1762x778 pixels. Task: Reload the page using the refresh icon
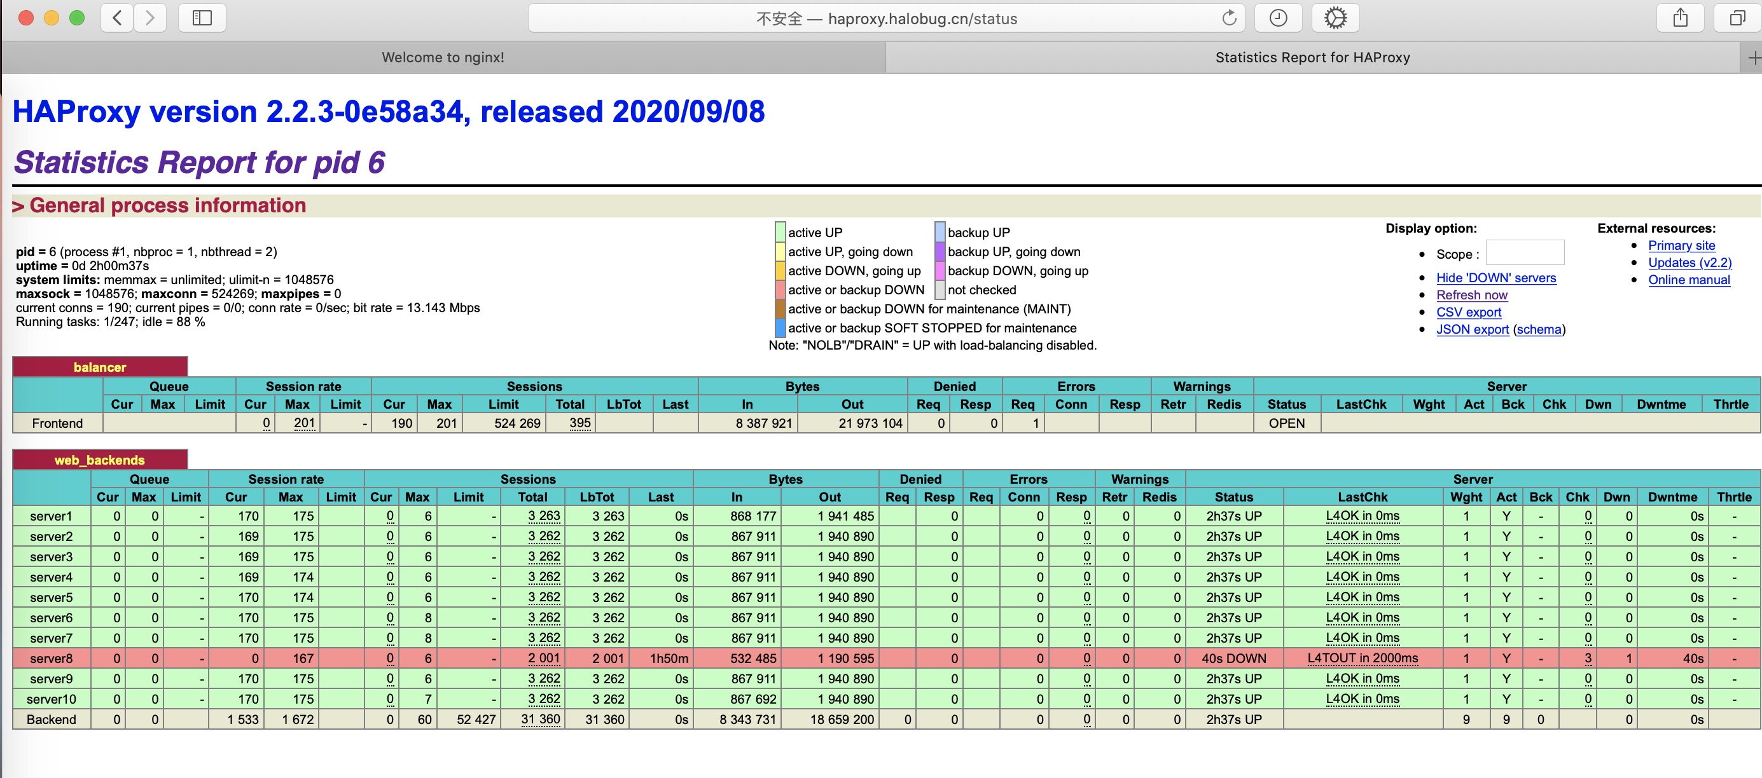coord(1229,18)
